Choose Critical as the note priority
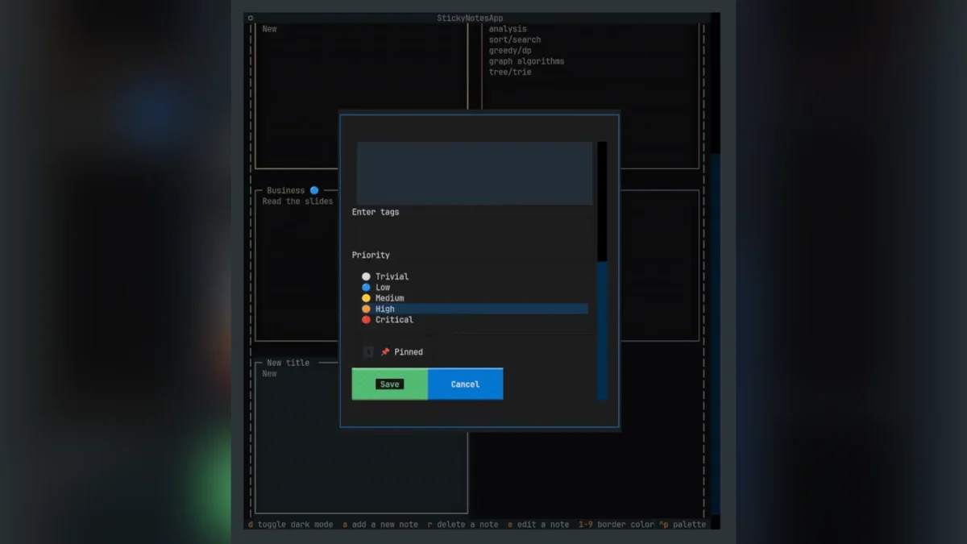Screen dimensions: 967x544 click(395, 319)
